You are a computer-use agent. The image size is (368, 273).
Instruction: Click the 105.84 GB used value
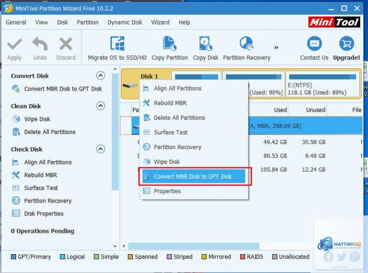(273, 169)
